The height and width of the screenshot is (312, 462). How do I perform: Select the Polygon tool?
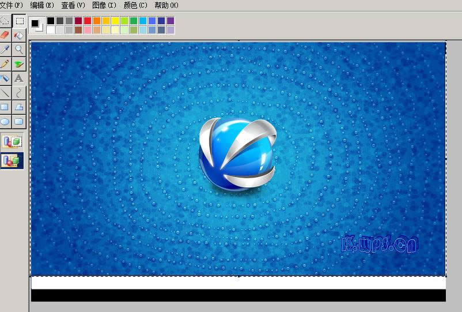[x=19, y=107]
